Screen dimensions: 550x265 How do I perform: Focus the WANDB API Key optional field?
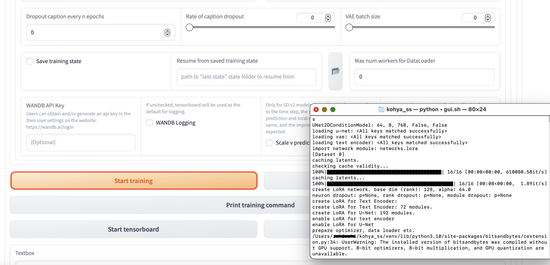[81, 142]
